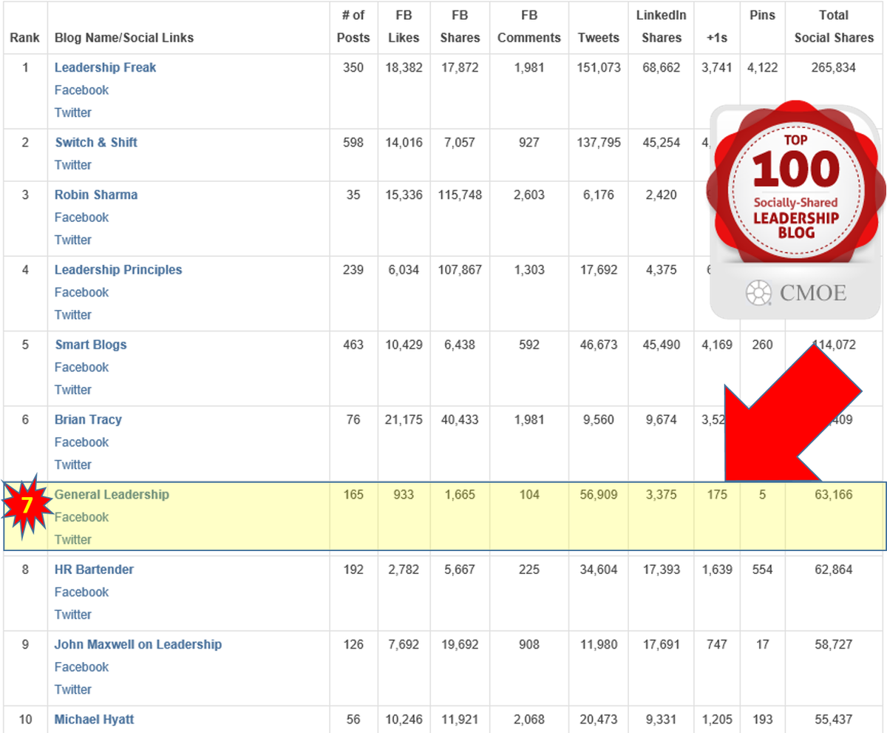Open Facebook link under Smart Blogs

pyautogui.click(x=81, y=367)
